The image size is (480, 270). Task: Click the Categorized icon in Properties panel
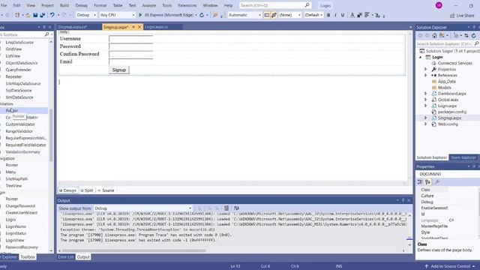click(420, 181)
